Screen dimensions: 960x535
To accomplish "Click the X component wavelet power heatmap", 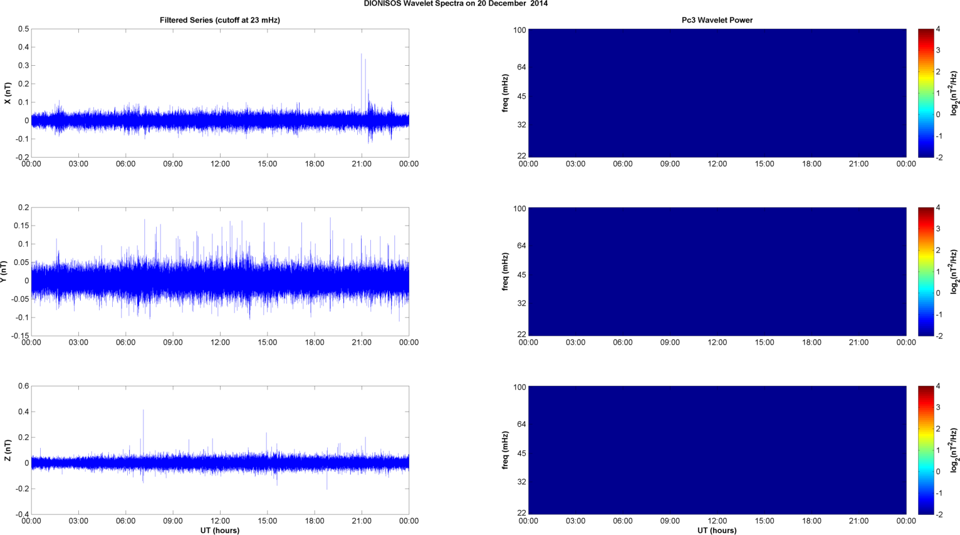I will coord(717,93).
